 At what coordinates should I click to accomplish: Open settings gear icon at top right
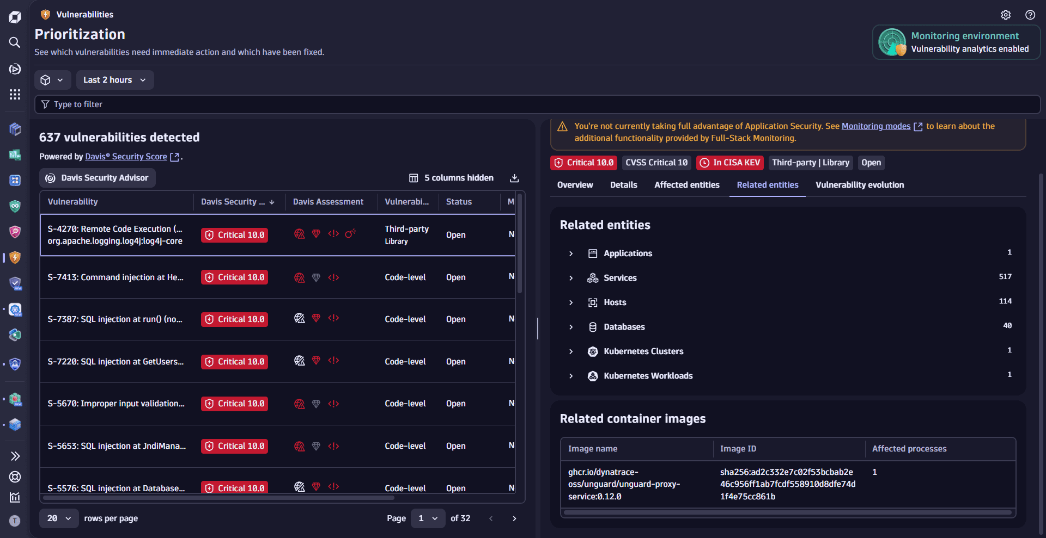tap(1006, 15)
